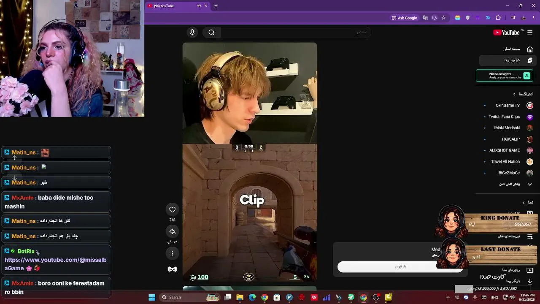
Task: Click Ask Google in the address bar
Action: (x=404, y=18)
